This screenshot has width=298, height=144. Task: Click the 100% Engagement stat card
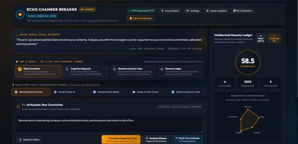pyautogui.click(x=248, y=83)
